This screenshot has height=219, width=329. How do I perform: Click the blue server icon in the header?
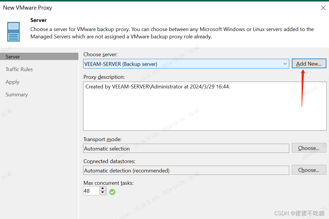(13, 32)
